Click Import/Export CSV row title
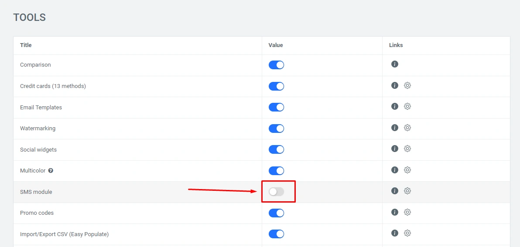The image size is (520, 247). coord(64,234)
